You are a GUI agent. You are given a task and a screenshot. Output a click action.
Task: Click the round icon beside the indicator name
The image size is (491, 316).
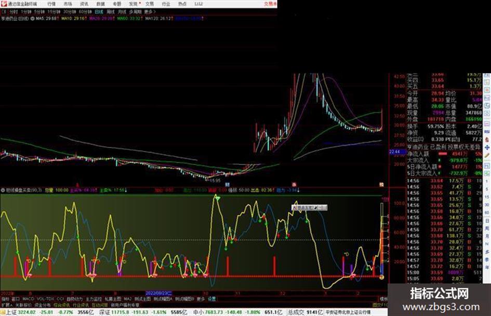tap(3, 190)
